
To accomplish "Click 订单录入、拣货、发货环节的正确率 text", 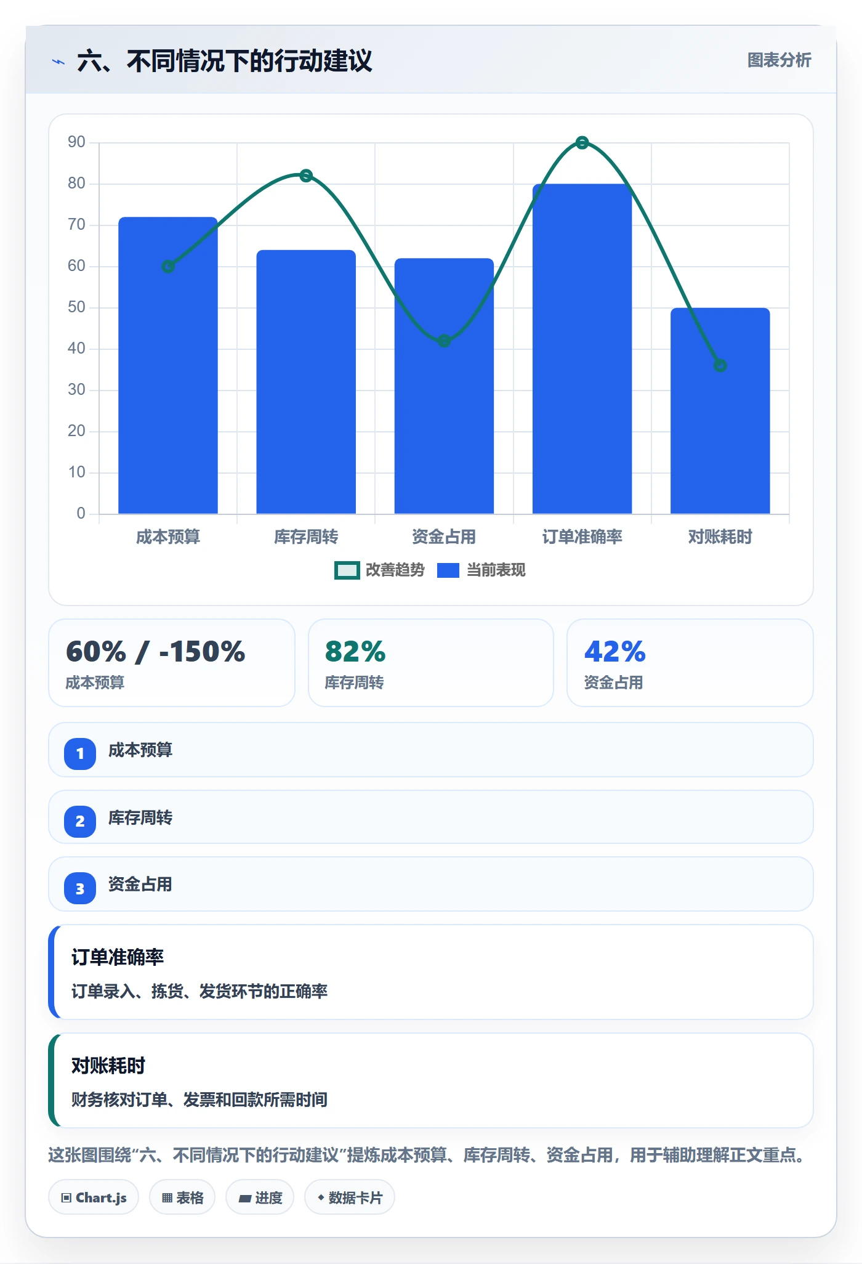I will [x=199, y=991].
